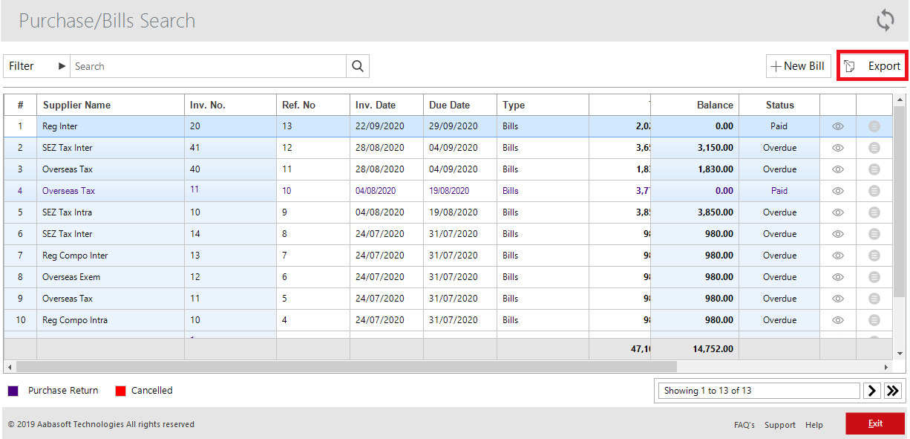Toggle the eye icon on row seven
Screen dimensions: 910x439
click(x=837, y=256)
